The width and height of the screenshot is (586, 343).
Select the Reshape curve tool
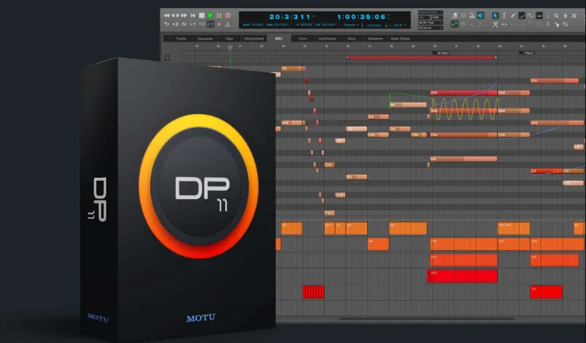pos(522,15)
